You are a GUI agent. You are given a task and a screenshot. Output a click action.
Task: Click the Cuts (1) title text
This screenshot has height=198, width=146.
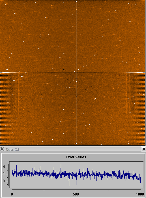pos(12,149)
